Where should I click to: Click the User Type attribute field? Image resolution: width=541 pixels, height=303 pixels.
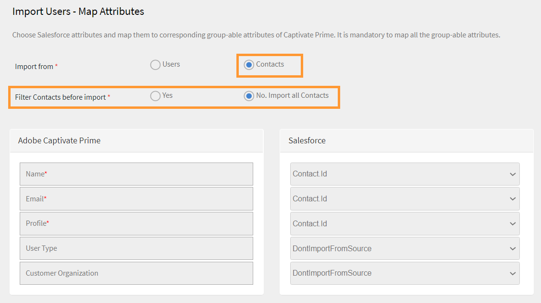tap(136, 248)
